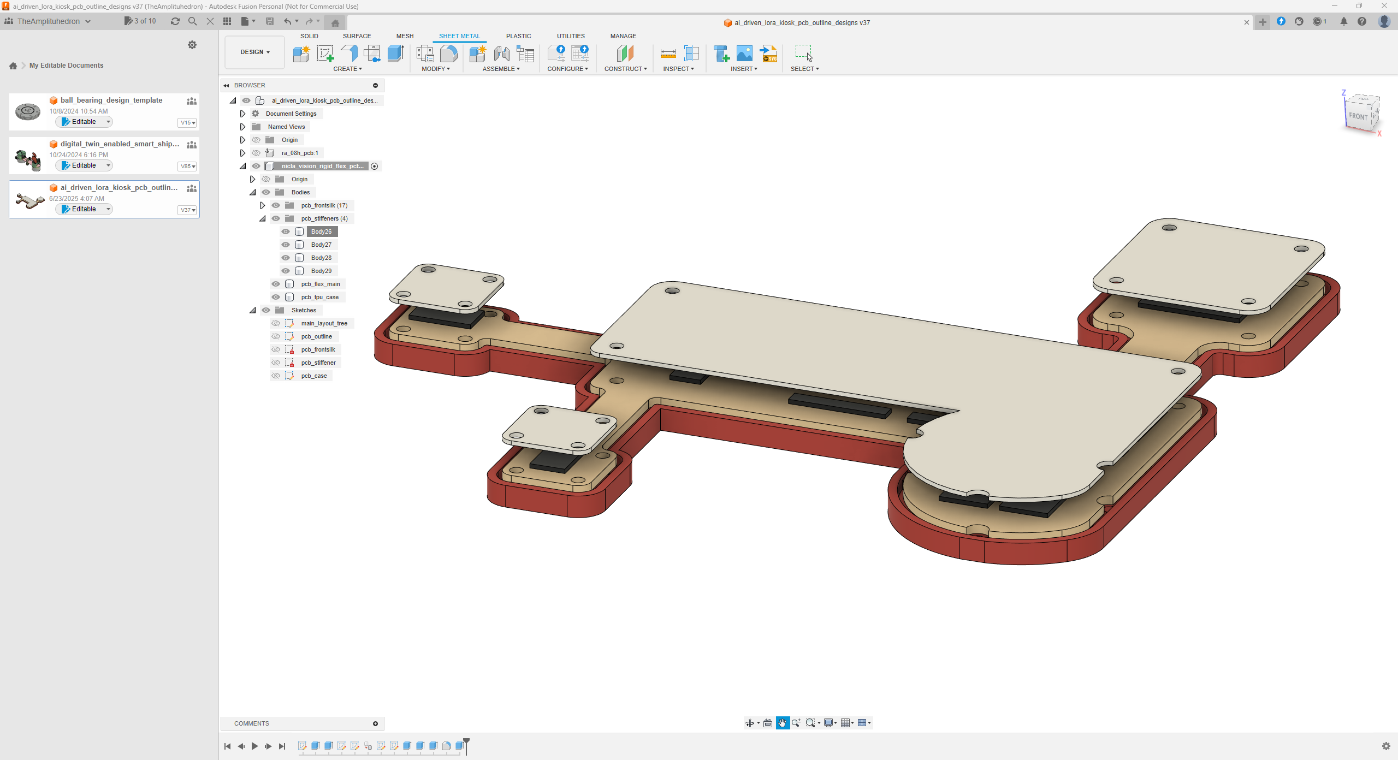This screenshot has height=760, width=1398.
Task: Expand the Named Views node
Action: 243,127
